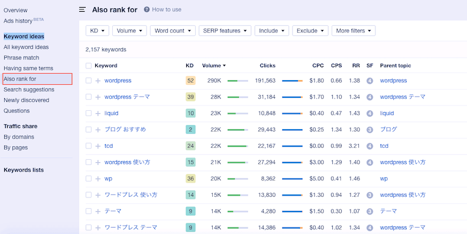Screen dimensions: 467x234
Task: Check the liquid row checkbox
Action: 89,113
